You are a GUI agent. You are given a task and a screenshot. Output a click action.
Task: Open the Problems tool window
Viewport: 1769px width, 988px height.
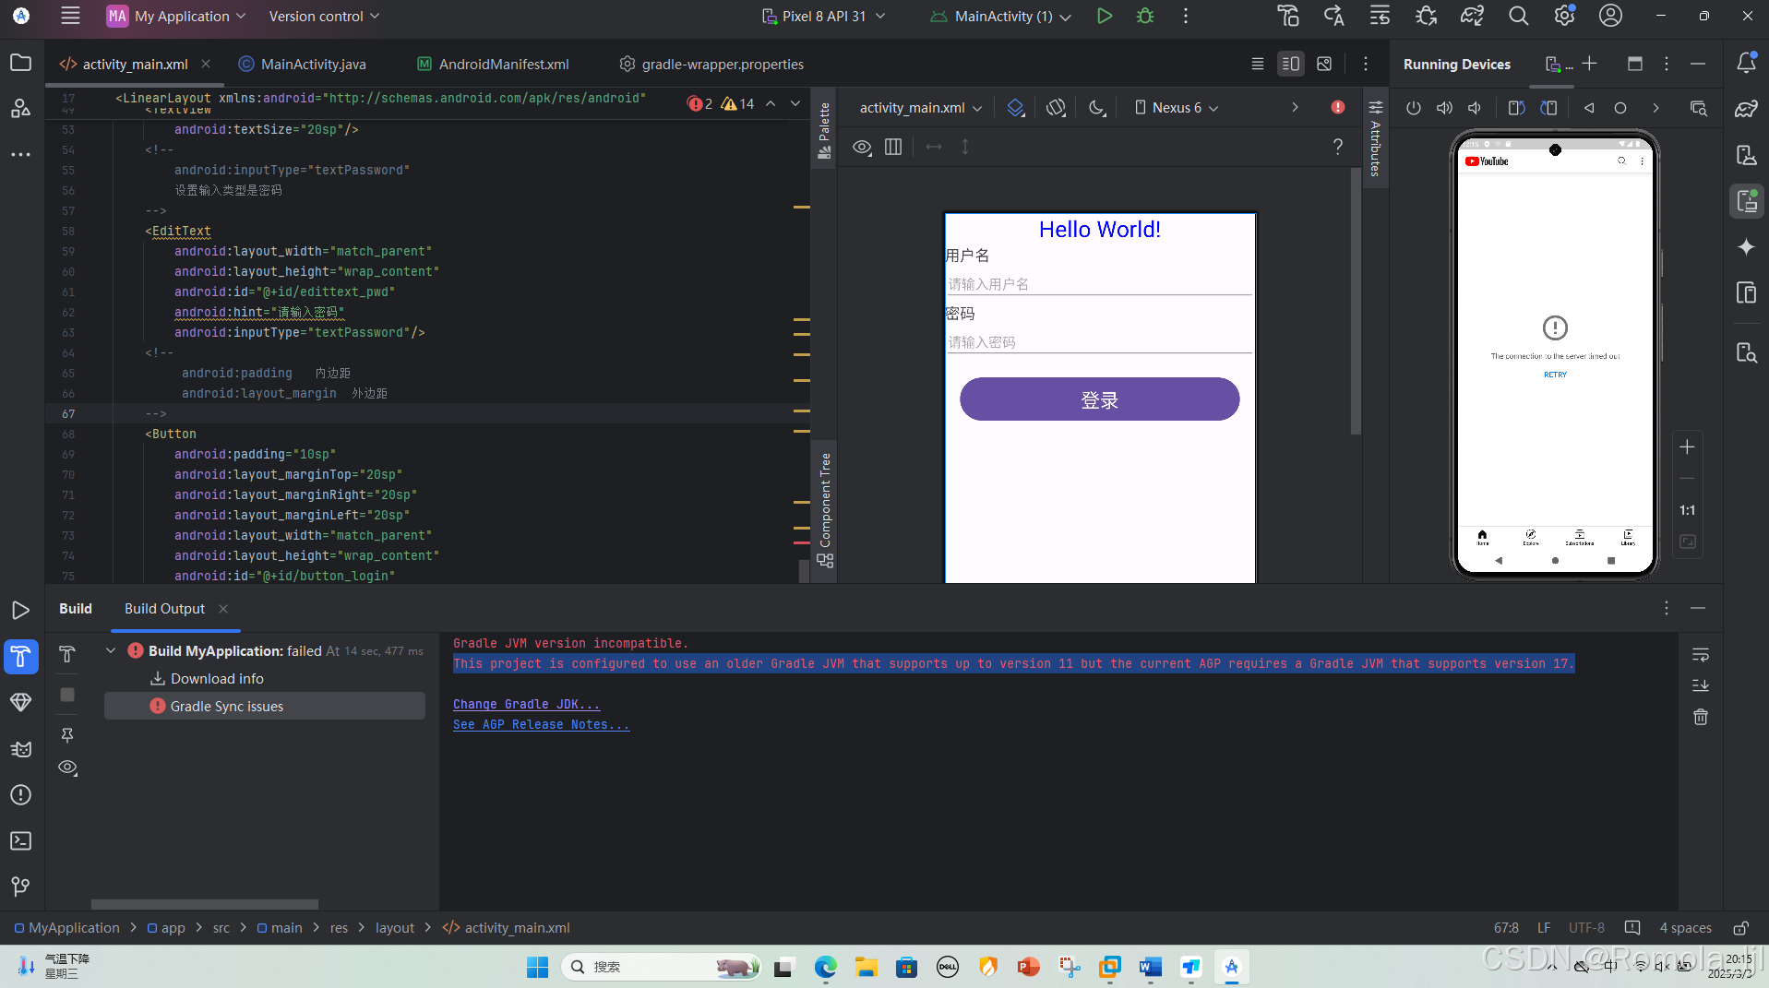(x=20, y=794)
